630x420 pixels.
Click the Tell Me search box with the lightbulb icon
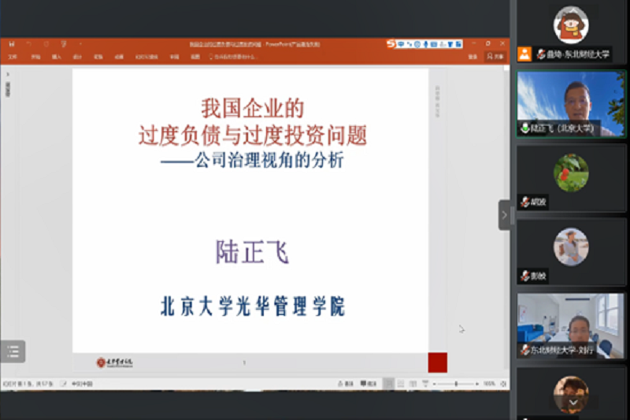click(x=233, y=57)
